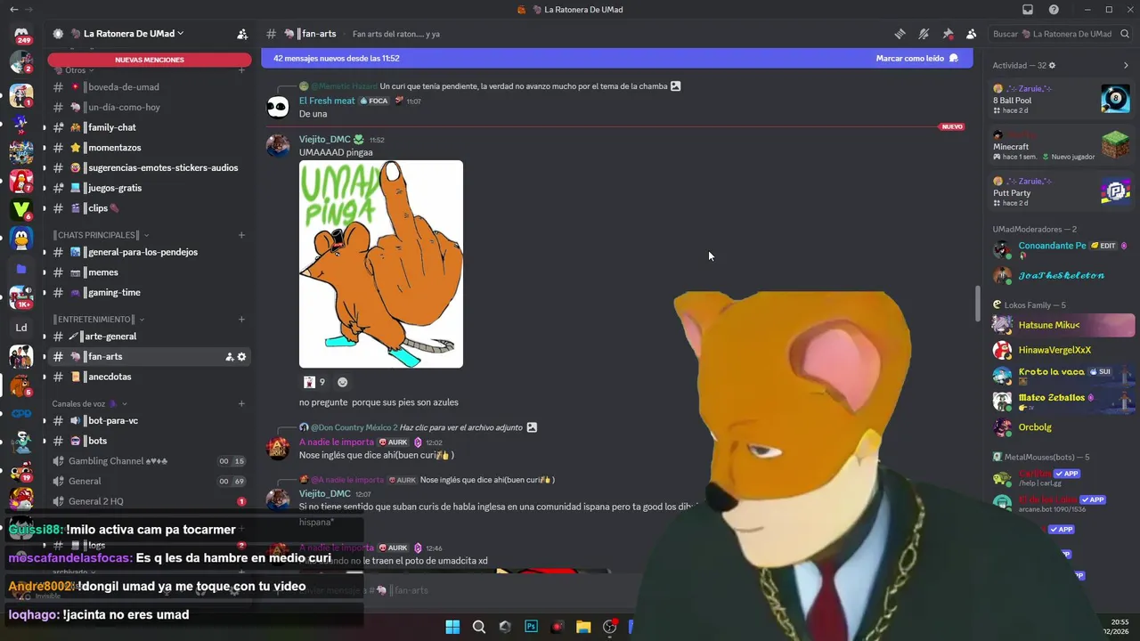Open activity settings gear next to Actividad
Screen dimensions: 1140x641
pos(1052,66)
